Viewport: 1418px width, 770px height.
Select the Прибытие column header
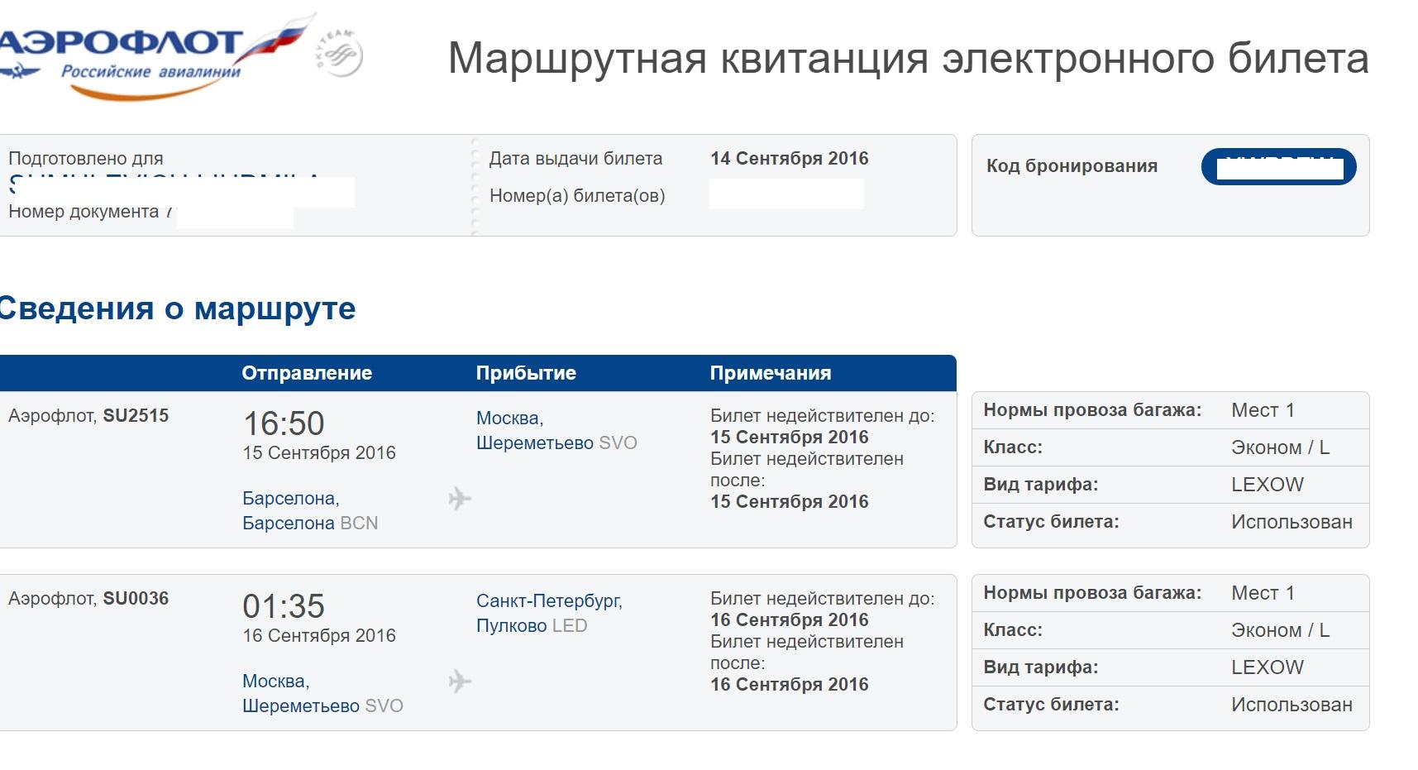(x=526, y=373)
